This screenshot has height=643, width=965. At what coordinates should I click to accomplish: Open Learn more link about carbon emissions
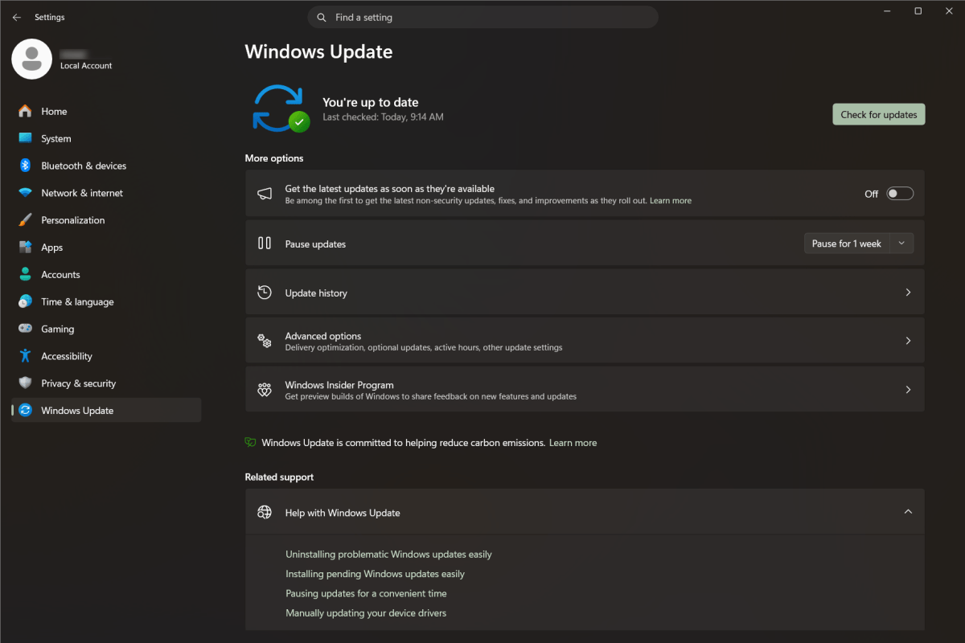(573, 443)
